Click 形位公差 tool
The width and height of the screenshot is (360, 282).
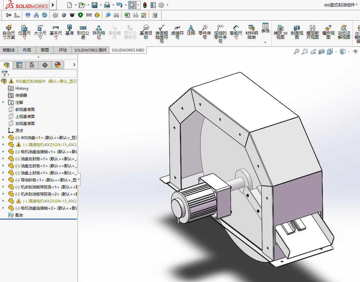click(x=83, y=32)
